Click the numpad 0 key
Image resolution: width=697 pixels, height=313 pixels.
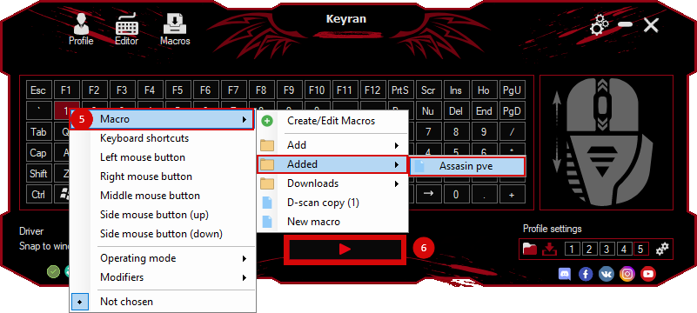456,194
